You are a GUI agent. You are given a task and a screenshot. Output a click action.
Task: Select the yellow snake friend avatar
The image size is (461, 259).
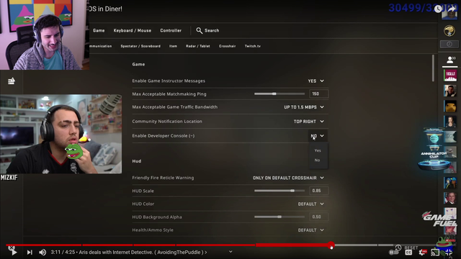coord(450,106)
